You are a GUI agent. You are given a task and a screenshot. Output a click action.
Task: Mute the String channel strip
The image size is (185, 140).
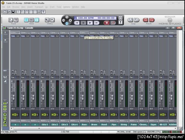coord(121,74)
